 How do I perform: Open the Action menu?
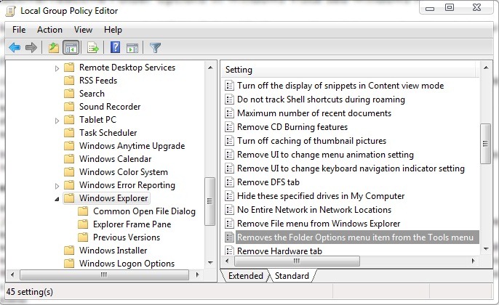[49, 30]
